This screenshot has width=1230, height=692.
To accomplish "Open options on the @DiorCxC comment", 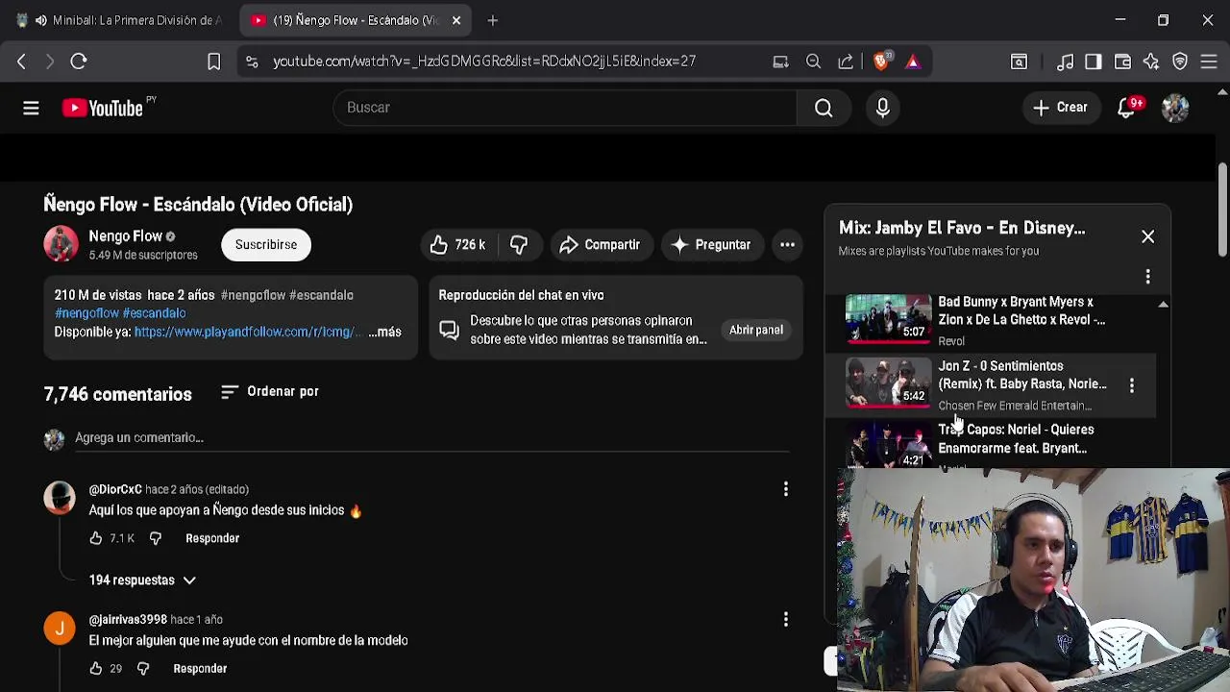I will (x=785, y=489).
